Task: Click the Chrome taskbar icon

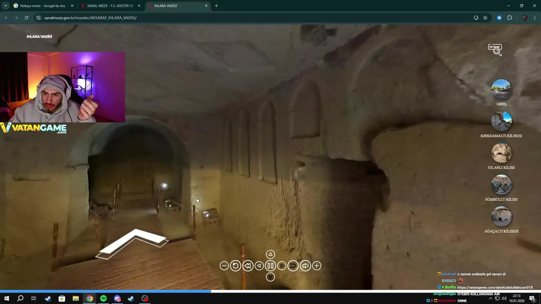Action: coord(90,299)
